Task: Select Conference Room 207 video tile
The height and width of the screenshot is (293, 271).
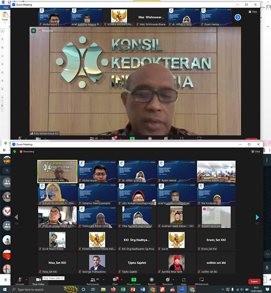Action: (x=216, y=171)
